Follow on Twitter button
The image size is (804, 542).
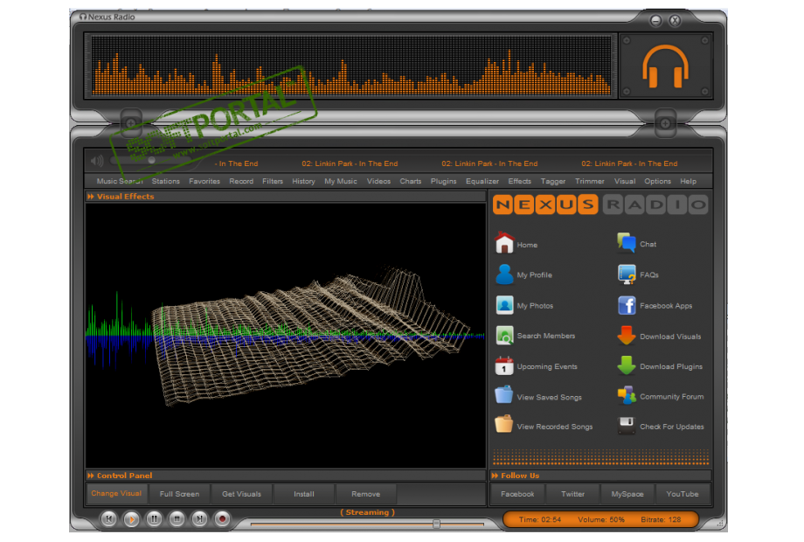[572, 494]
